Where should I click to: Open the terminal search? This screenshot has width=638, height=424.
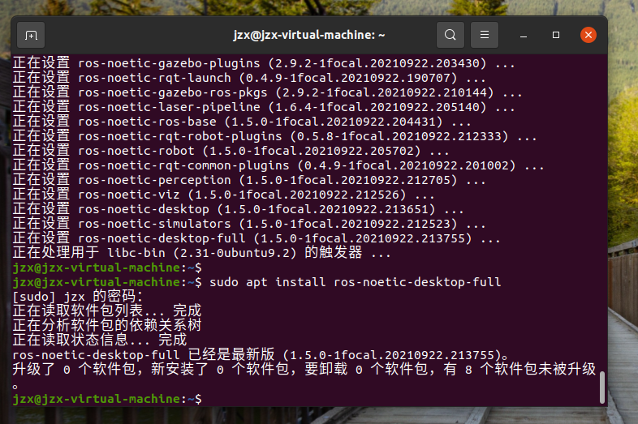click(450, 35)
